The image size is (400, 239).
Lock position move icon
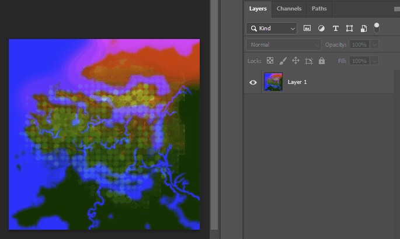(295, 61)
